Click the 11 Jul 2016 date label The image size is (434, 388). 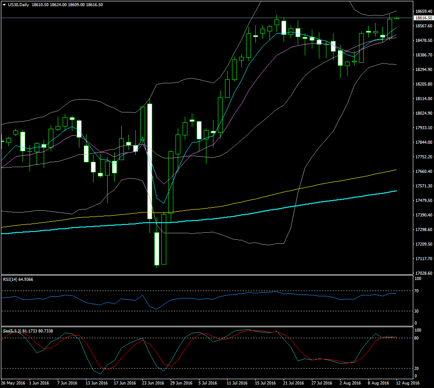pos(237,383)
